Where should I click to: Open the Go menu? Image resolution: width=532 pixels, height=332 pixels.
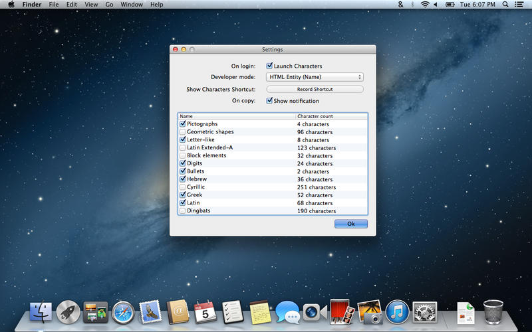(x=109, y=5)
